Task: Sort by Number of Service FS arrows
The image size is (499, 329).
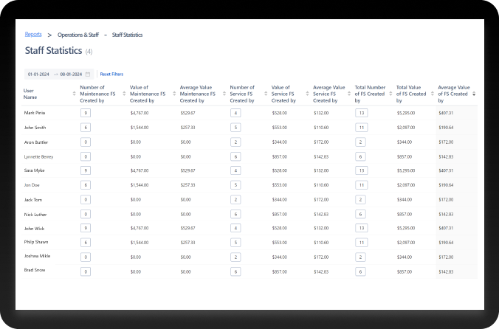Action: 266,94
